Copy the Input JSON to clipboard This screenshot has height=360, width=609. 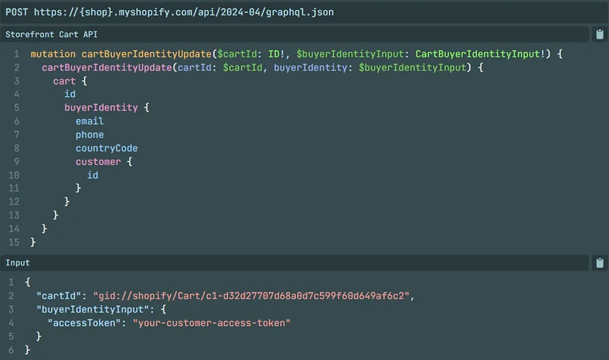coord(600,263)
